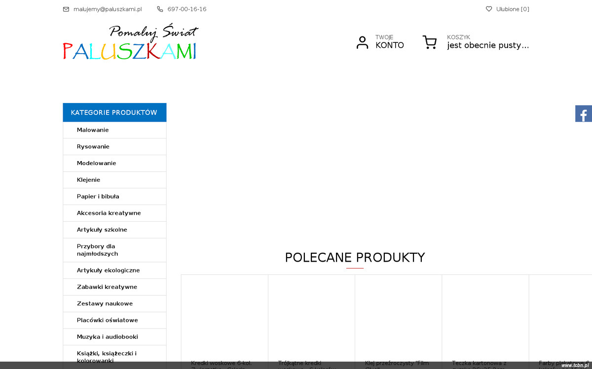Click the phone handset icon
Image resolution: width=592 pixels, height=369 pixels.
click(x=160, y=9)
